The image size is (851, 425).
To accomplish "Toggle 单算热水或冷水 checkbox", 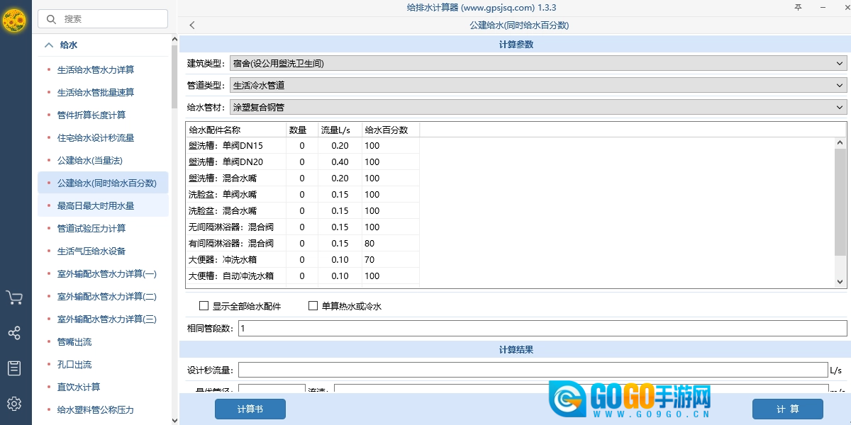I will tap(313, 306).
